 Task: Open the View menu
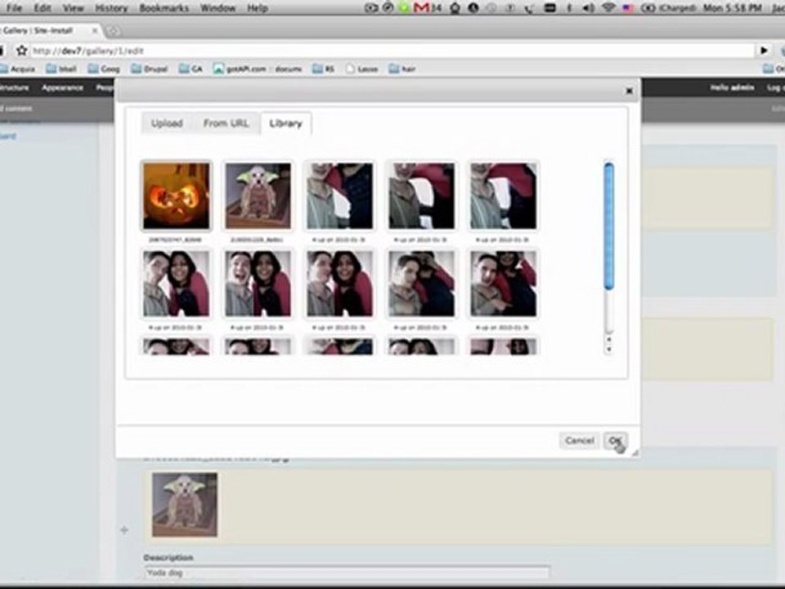coord(73,8)
